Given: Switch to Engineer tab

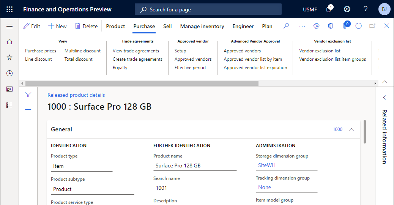Looking at the screenshot, I should pyautogui.click(x=243, y=26).
